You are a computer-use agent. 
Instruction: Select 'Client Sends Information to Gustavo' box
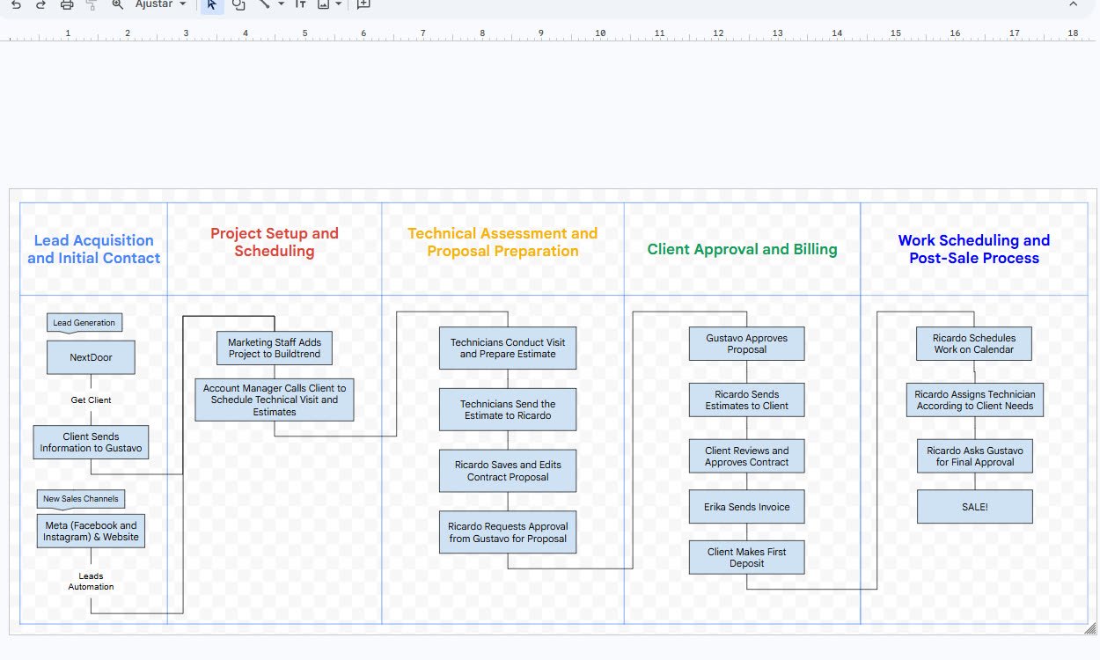click(91, 443)
